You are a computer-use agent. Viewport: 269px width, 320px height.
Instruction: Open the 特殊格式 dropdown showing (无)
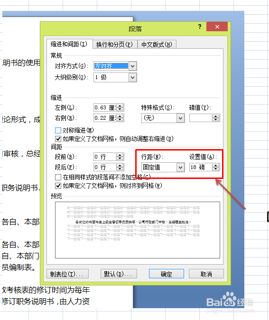click(x=163, y=118)
